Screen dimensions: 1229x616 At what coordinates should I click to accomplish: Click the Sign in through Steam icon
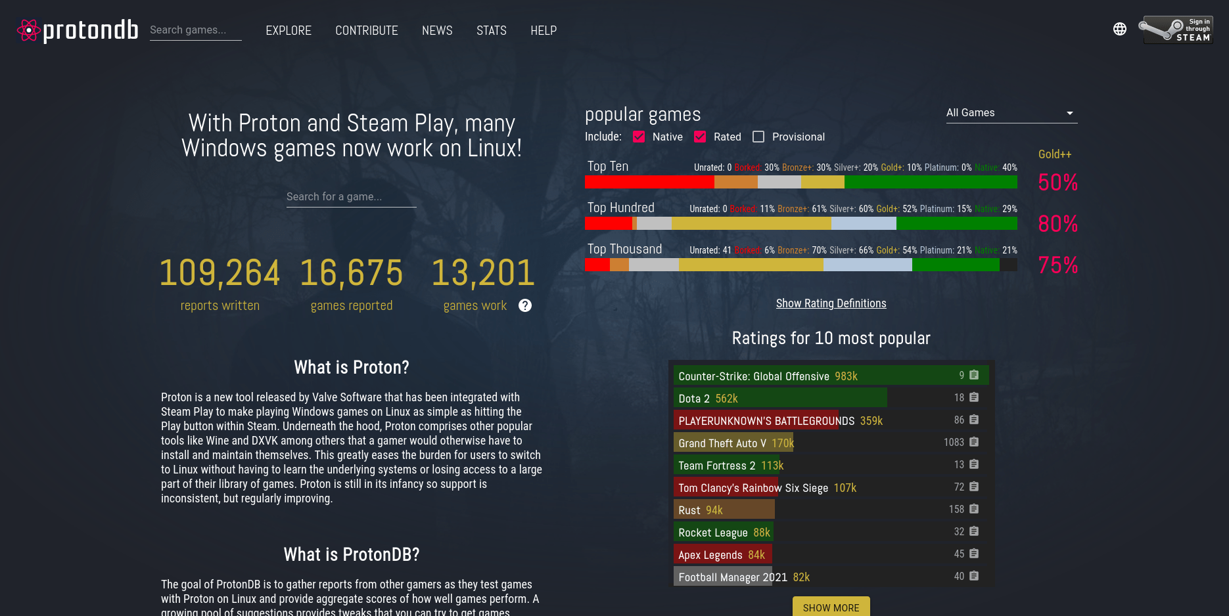[x=1178, y=30]
